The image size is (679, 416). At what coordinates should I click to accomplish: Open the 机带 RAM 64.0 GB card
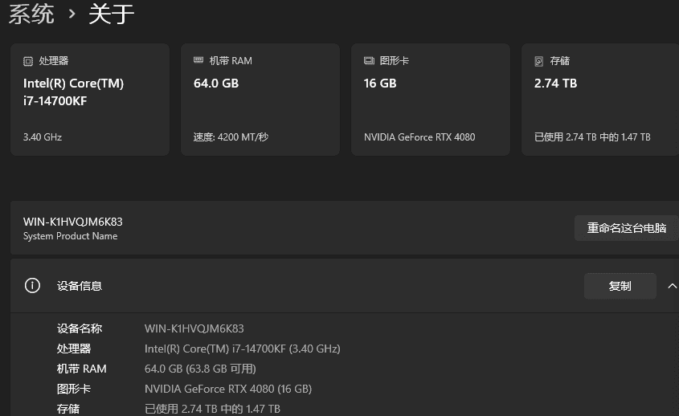tap(260, 100)
